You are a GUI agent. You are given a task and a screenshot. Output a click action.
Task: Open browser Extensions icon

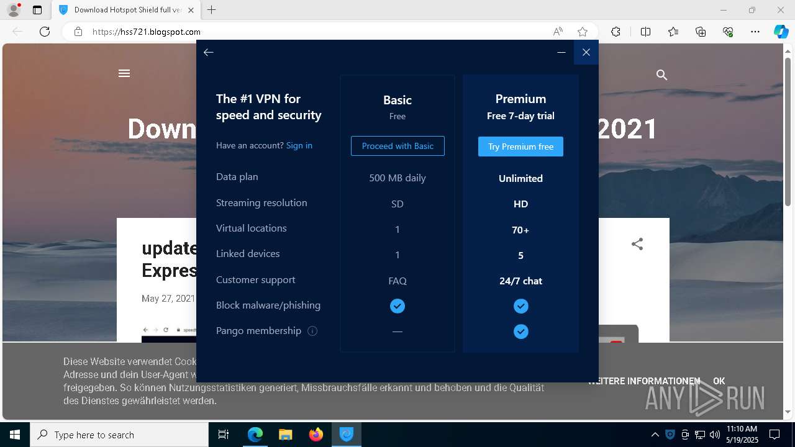[616, 32]
